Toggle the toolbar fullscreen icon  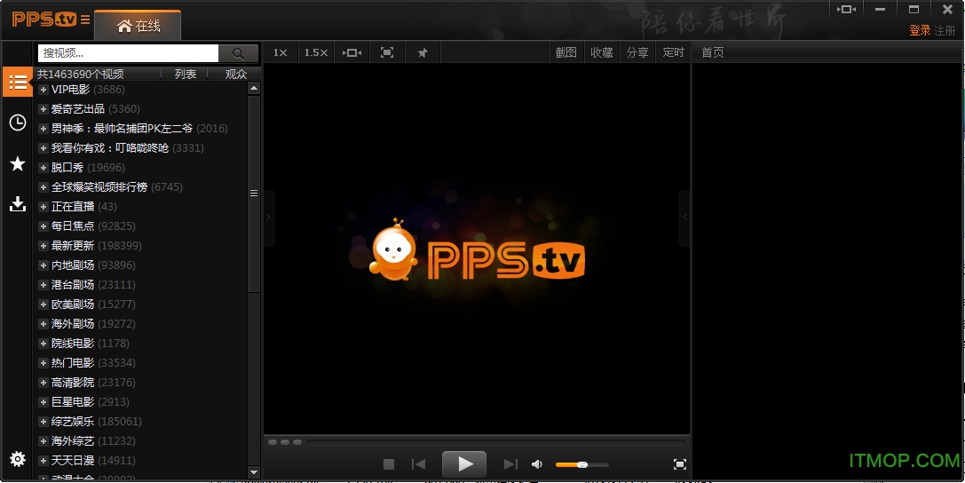tap(386, 53)
